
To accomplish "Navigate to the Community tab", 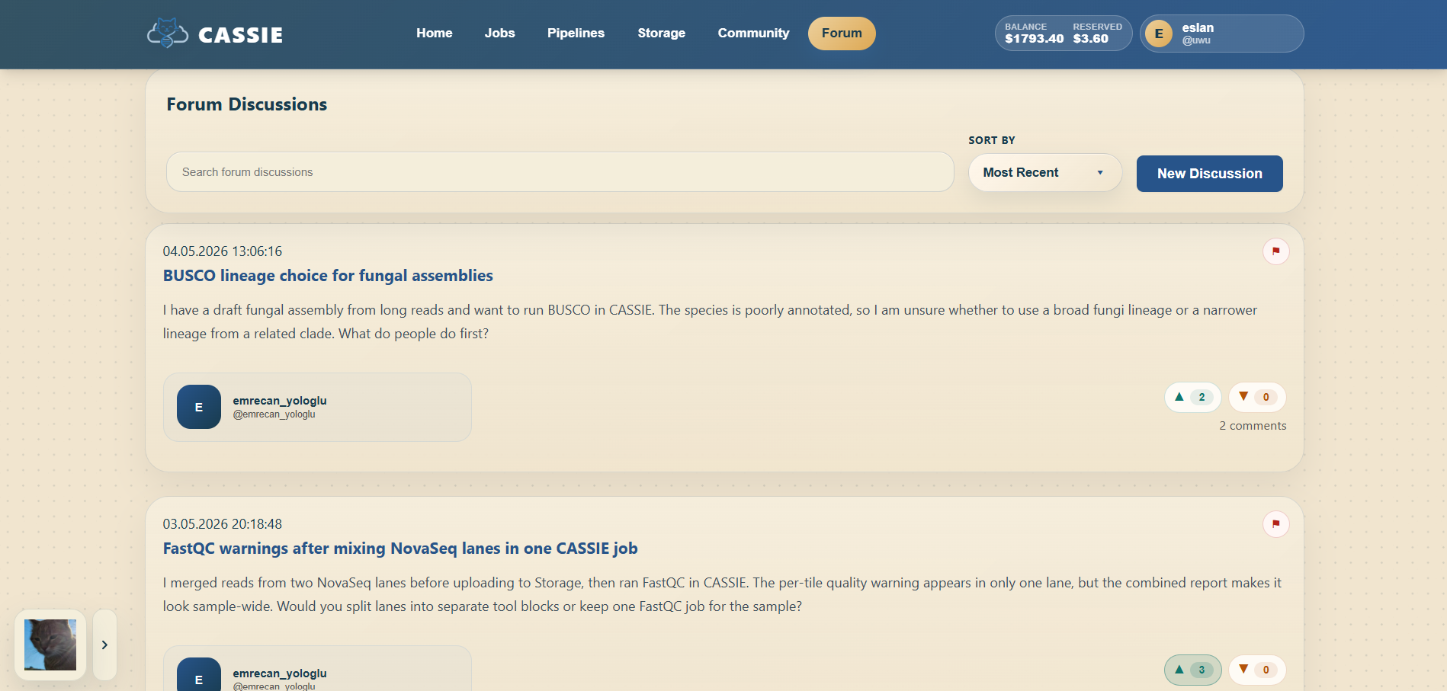I will [x=753, y=34].
